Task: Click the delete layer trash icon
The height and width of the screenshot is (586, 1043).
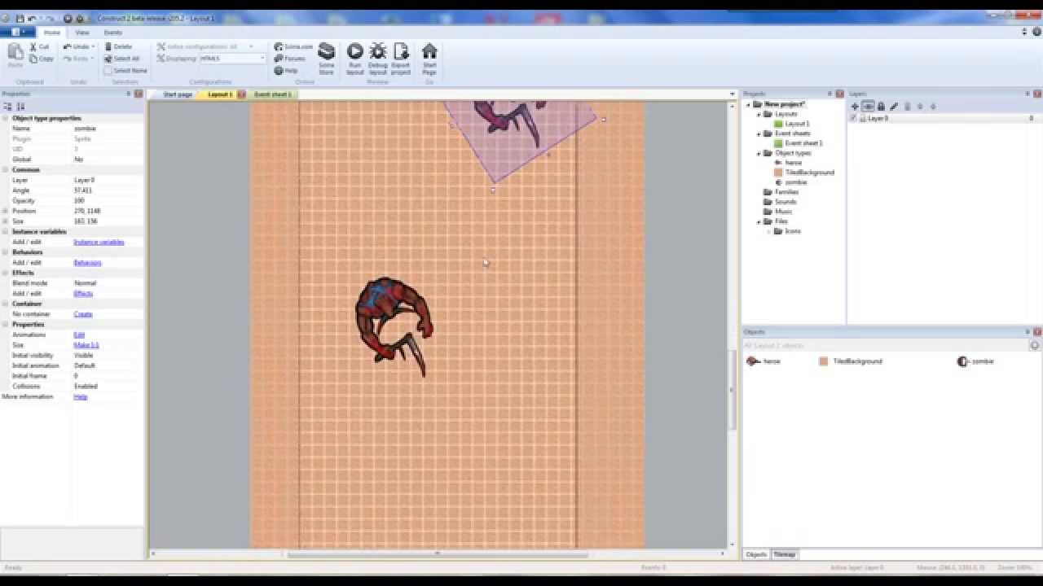Action: pos(907,107)
